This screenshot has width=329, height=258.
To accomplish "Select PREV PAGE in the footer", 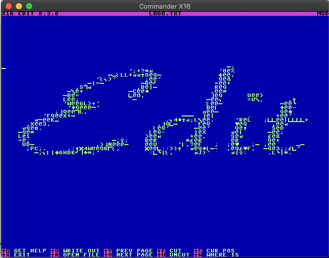I will 135,251.
